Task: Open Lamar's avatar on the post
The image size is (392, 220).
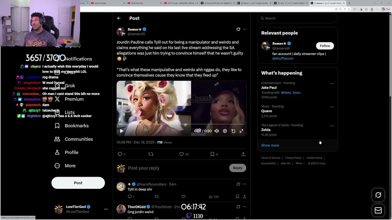Action: click(x=121, y=32)
